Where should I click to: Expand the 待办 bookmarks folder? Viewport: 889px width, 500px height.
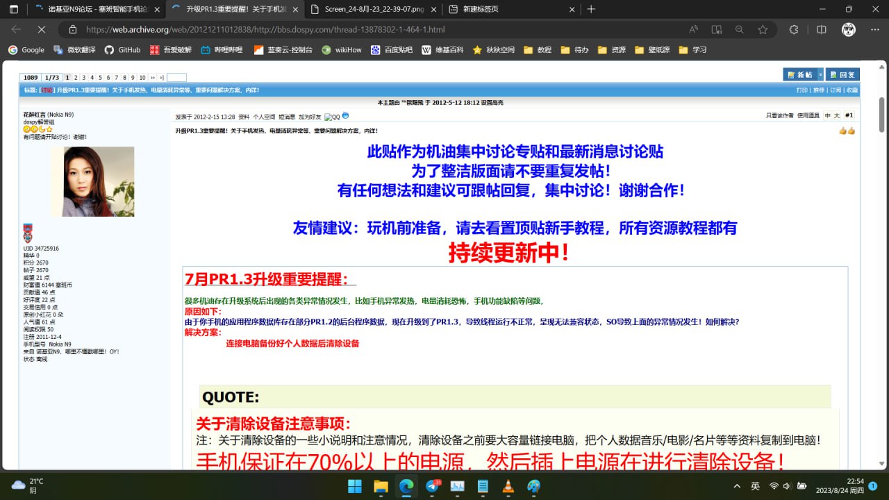click(x=574, y=50)
